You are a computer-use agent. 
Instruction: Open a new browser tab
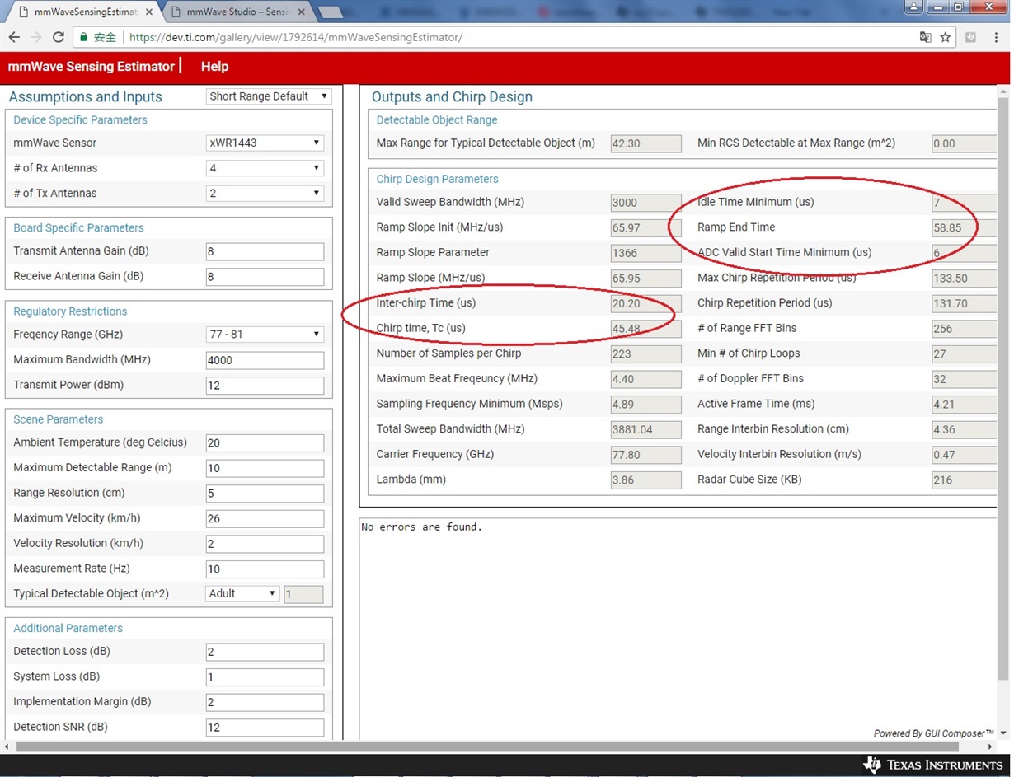pos(330,12)
